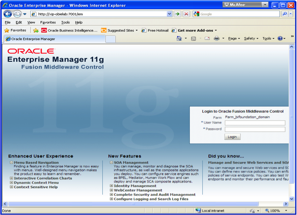Open the Tools menu in menu bar
Image resolution: width=297 pixels, height=215 pixels.
pos(65,22)
